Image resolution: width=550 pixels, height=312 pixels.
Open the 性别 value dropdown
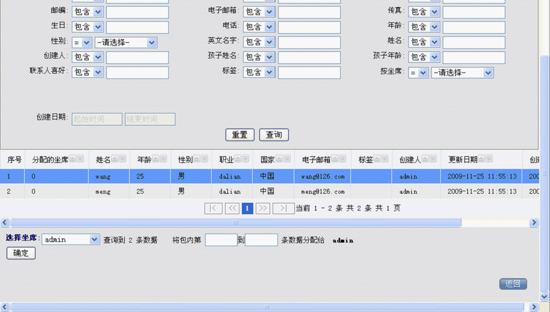[151, 42]
